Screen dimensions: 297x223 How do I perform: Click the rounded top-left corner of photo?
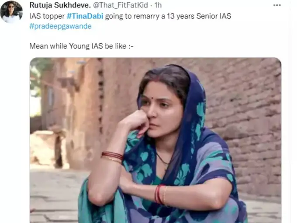[33, 60]
